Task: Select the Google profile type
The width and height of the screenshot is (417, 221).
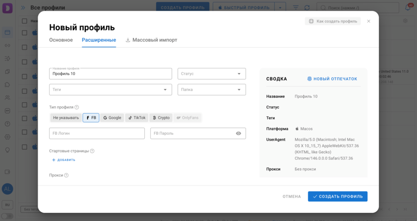Action: tap(112, 118)
